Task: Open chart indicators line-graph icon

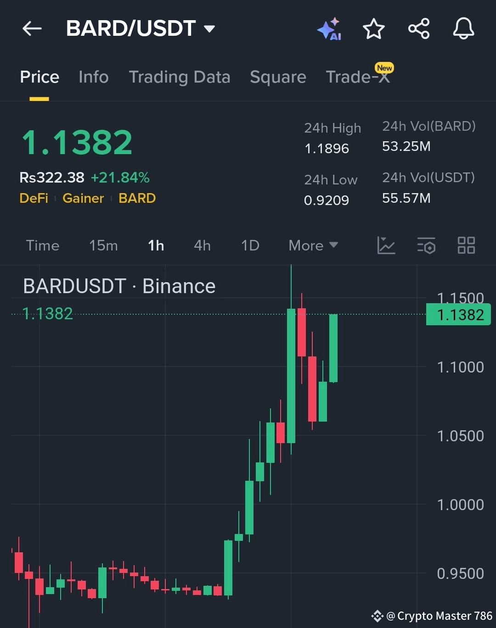Action: [x=386, y=245]
